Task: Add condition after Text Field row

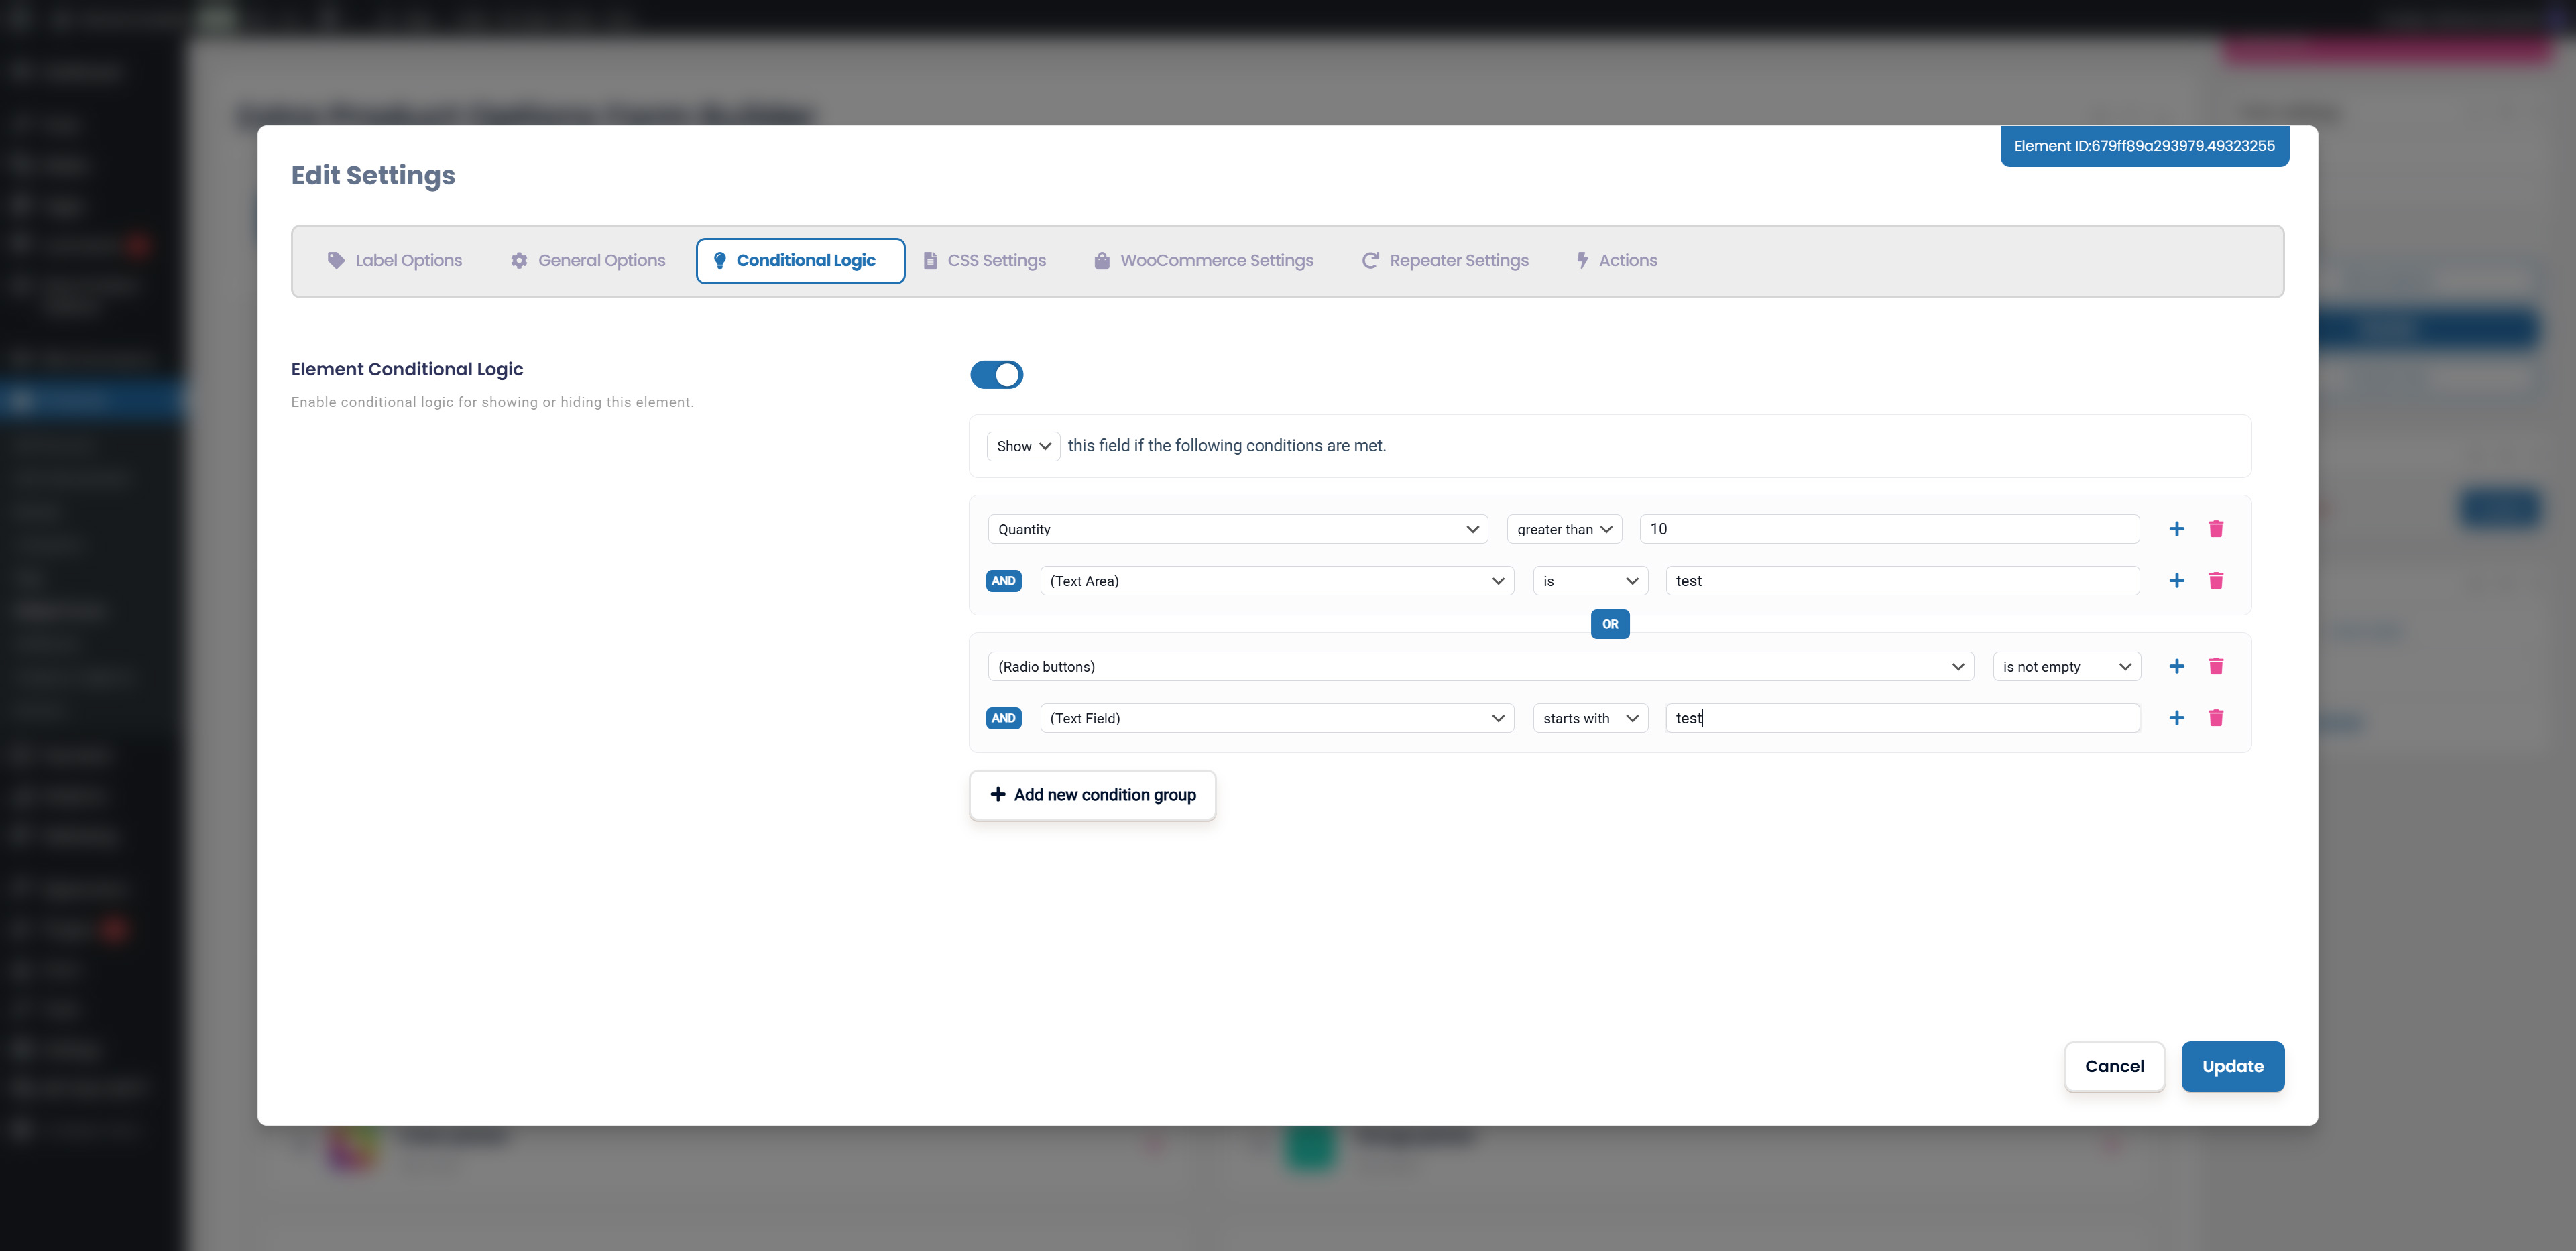Action: [2176, 718]
